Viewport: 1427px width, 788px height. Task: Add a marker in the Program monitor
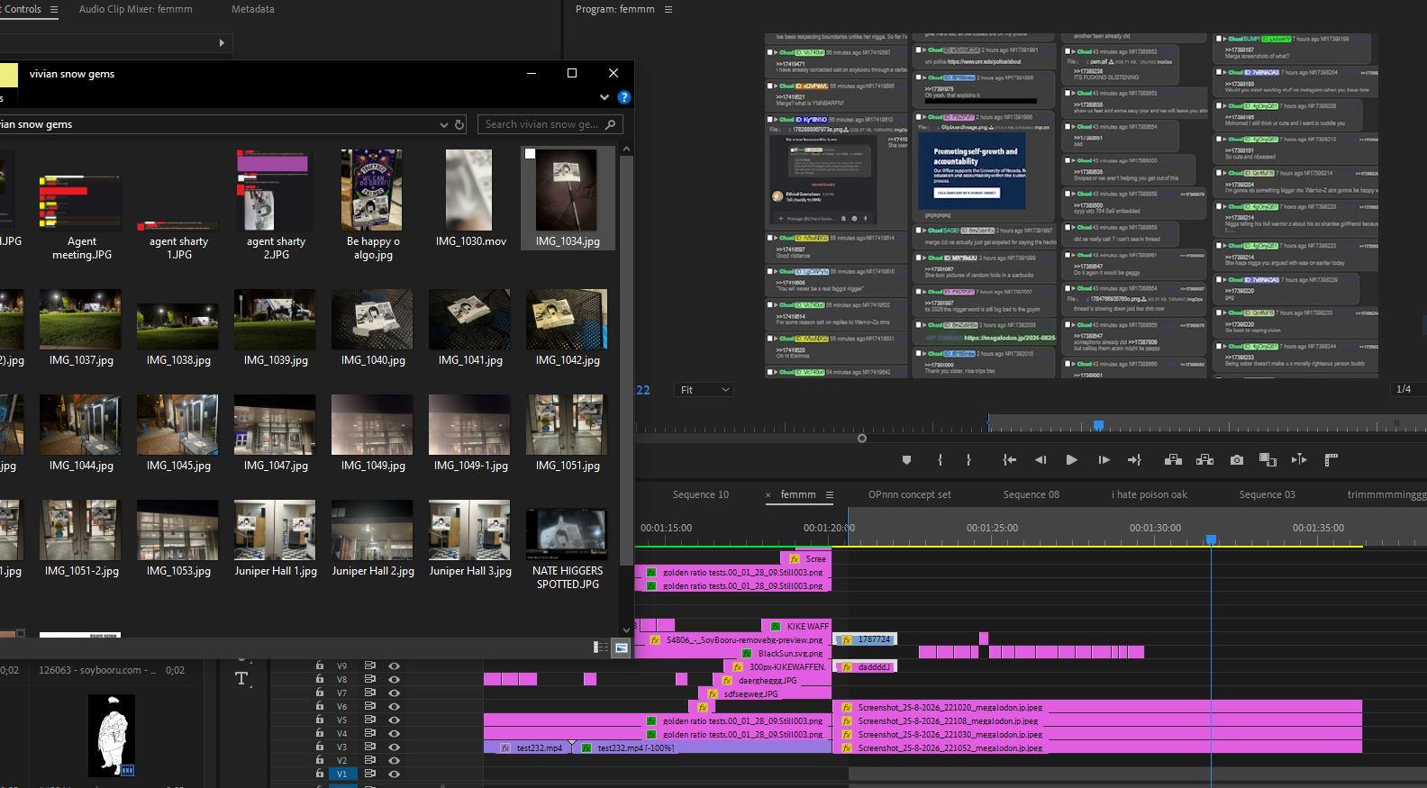[x=906, y=460]
